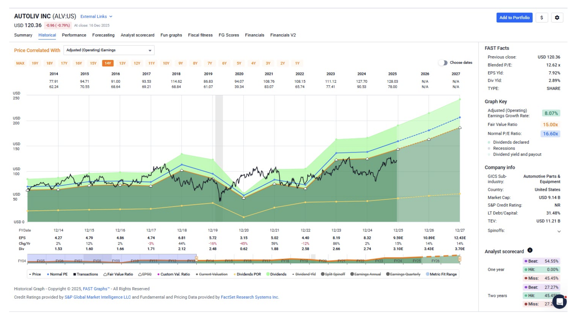Image resolution: width=576 pixels, height=317 pixels.
Task: Select the 10Y time range button
Action: 166,63
